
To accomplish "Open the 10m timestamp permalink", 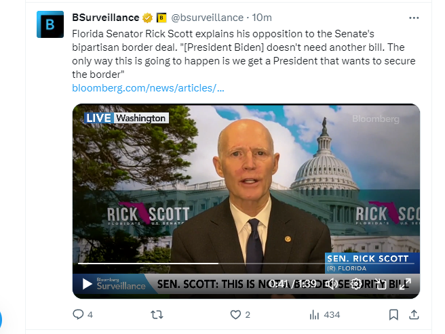I will pos(263,18).
